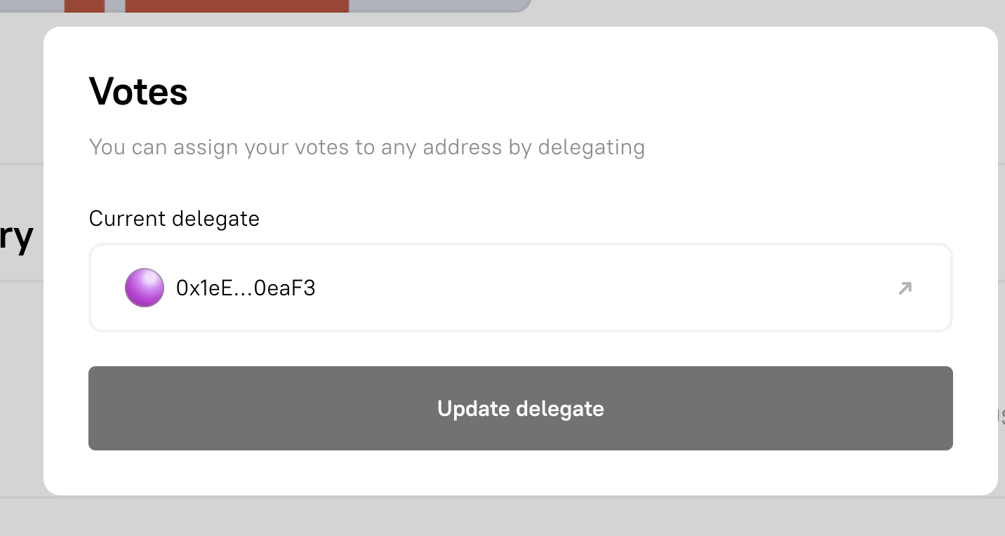Click the truncated text at the right edge
This screenshot has height=536, width=1005.
point(1001,415)
